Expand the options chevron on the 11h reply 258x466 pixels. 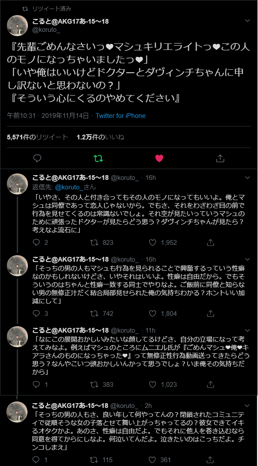click(x=247, y=330)
